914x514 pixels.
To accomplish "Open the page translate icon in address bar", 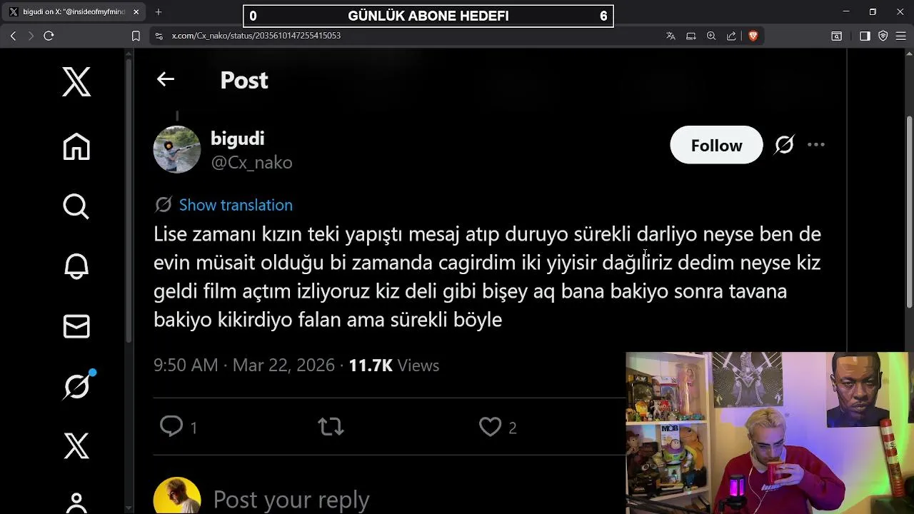I will click(671, 36).
